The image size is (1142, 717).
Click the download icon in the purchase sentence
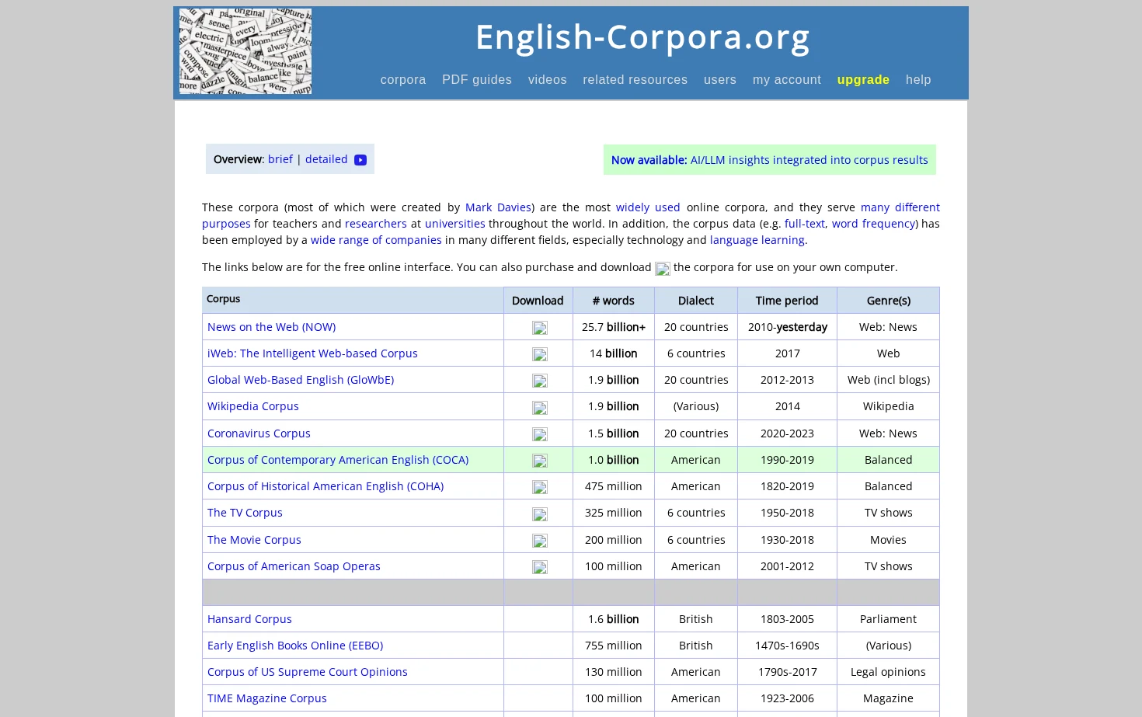(662, 269)
